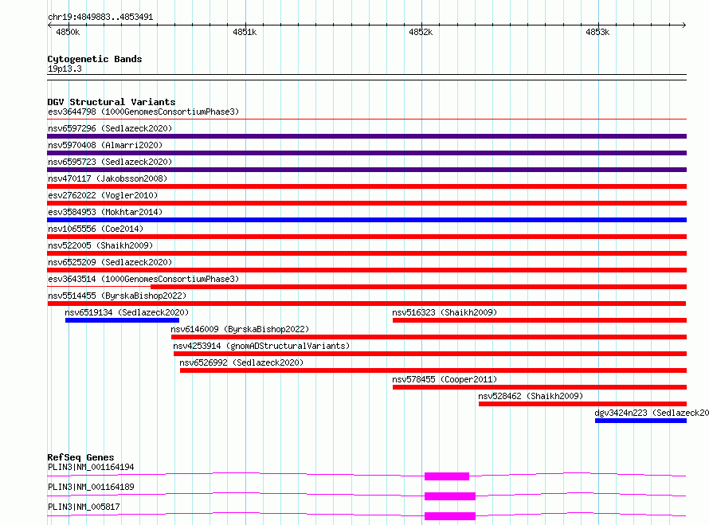Click the Cytogenetic Bands track title
The image size is (709, 525).
[95, 59]
